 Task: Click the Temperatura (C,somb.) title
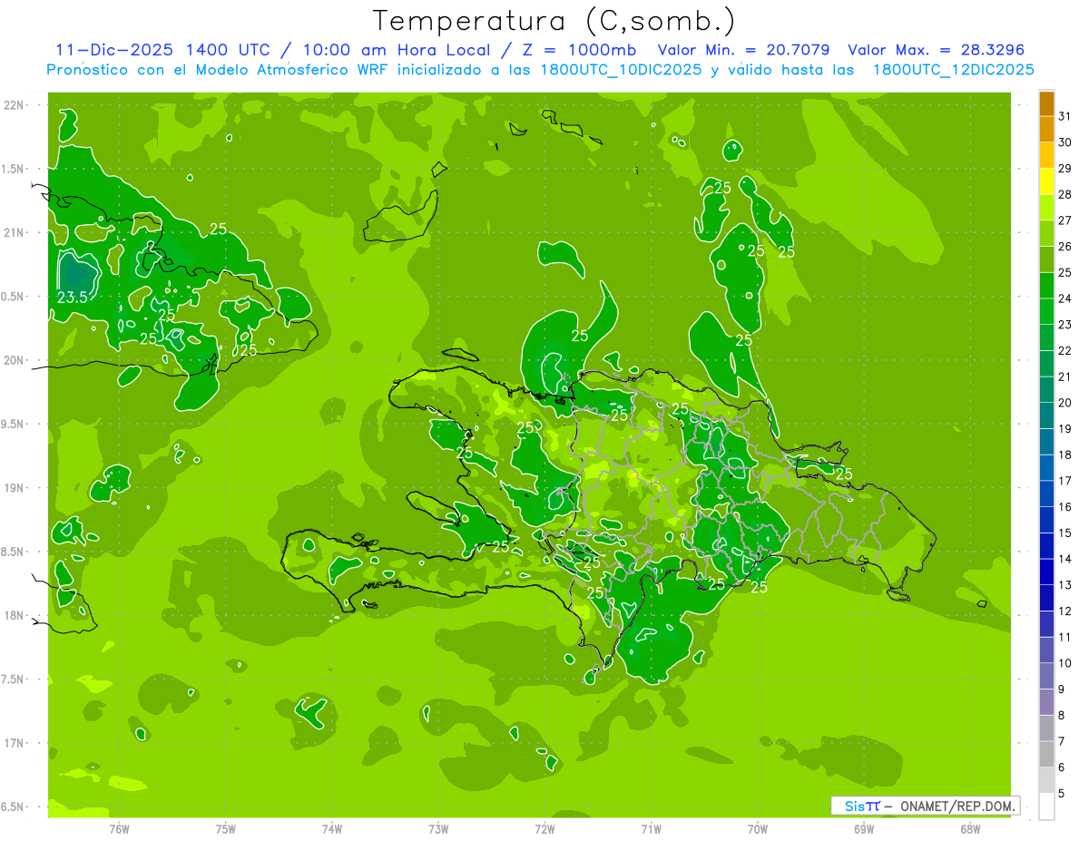[554, 21]
